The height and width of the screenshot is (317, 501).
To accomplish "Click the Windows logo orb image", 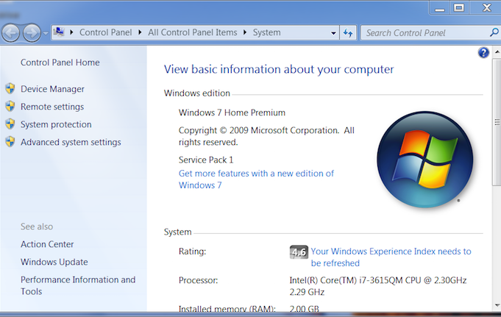I will click(425, 159).
